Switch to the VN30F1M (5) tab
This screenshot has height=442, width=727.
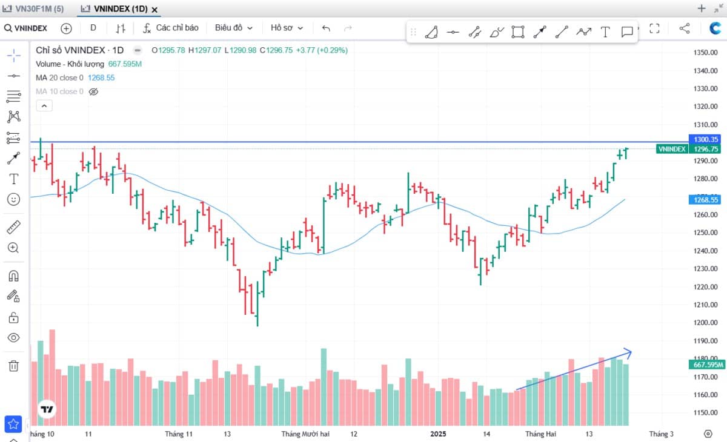click(x=33, y=8)
